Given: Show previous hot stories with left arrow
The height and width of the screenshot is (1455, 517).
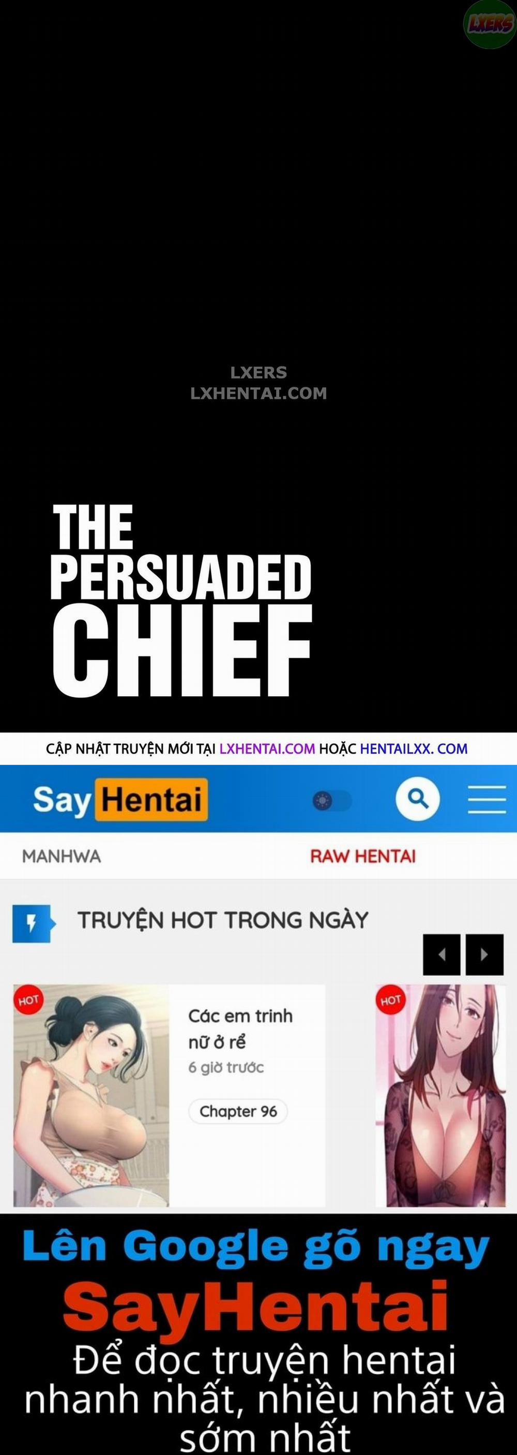Looking at the screenshot, I should tap(442, 954).
